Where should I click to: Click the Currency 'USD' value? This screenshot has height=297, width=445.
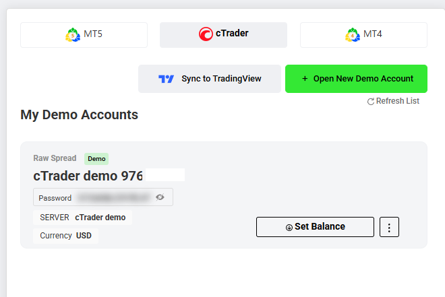pos(84,236)
